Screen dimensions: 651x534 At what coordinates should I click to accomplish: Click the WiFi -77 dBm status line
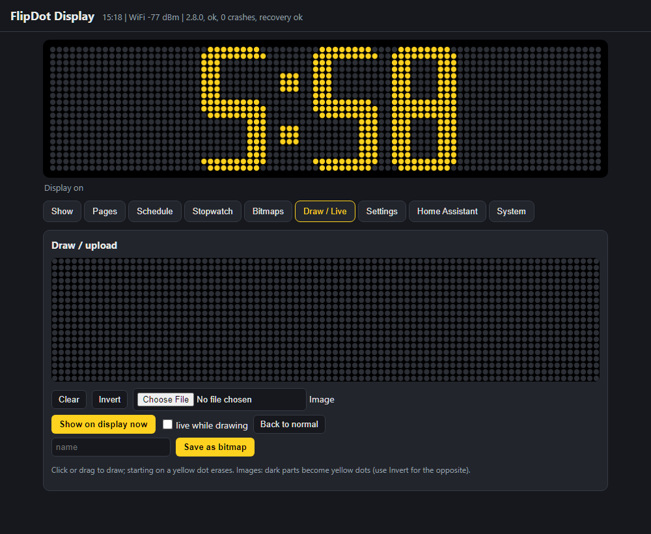tap(202, 18)
